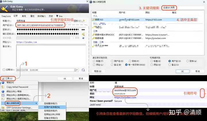Collapse the 工具 group header in list
The width and height of the screenshot is (207, 121).
tap(95, 31)
